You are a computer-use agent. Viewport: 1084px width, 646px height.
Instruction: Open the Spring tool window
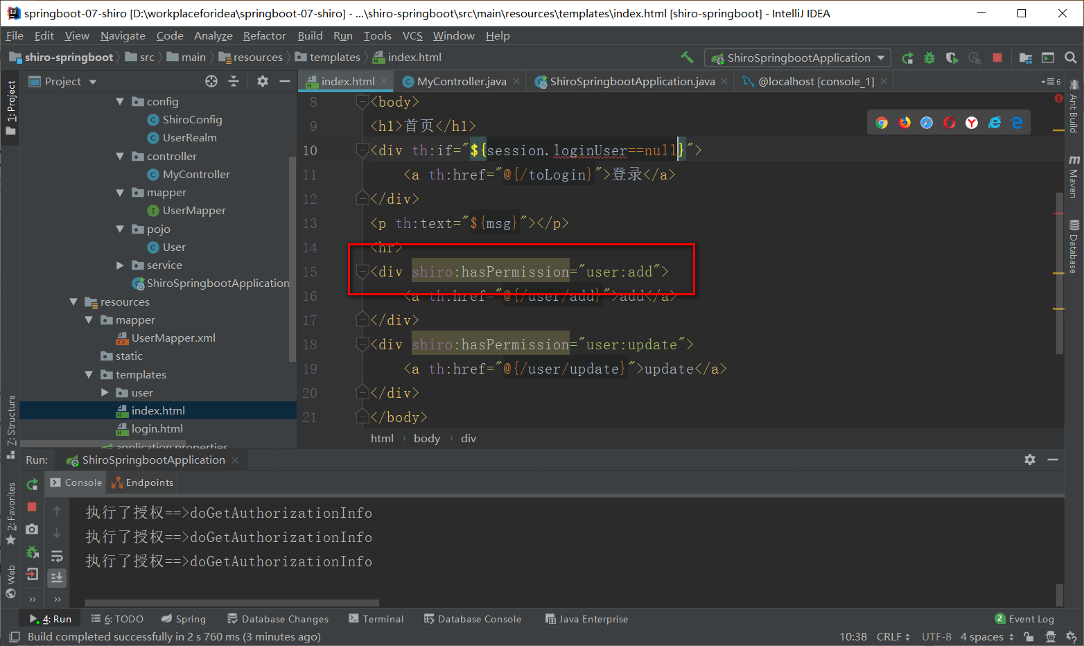[184, 619]
